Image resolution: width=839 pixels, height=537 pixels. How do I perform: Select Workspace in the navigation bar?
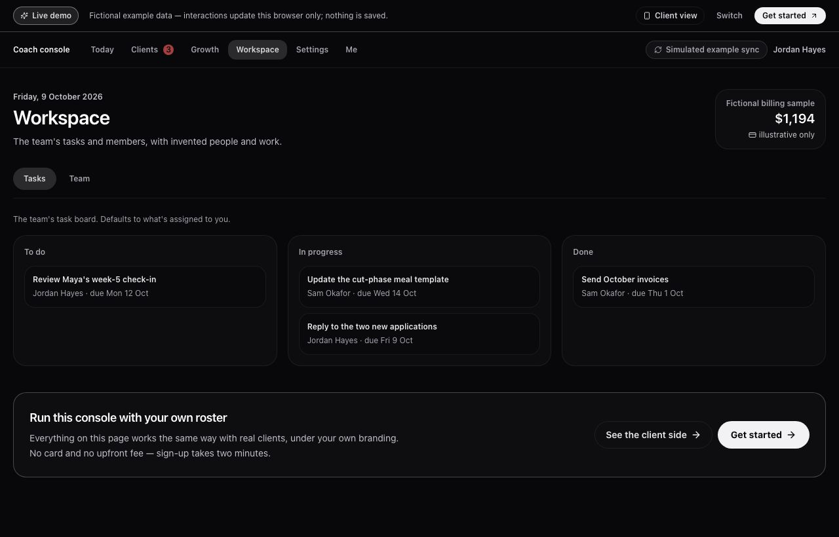258,50
